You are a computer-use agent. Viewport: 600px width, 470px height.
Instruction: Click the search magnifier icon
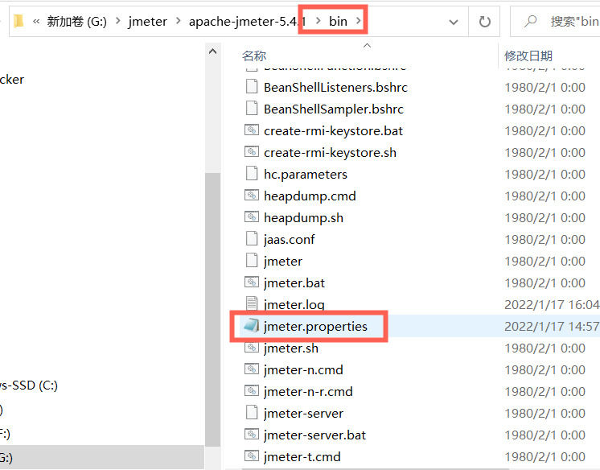click(530, 21)
